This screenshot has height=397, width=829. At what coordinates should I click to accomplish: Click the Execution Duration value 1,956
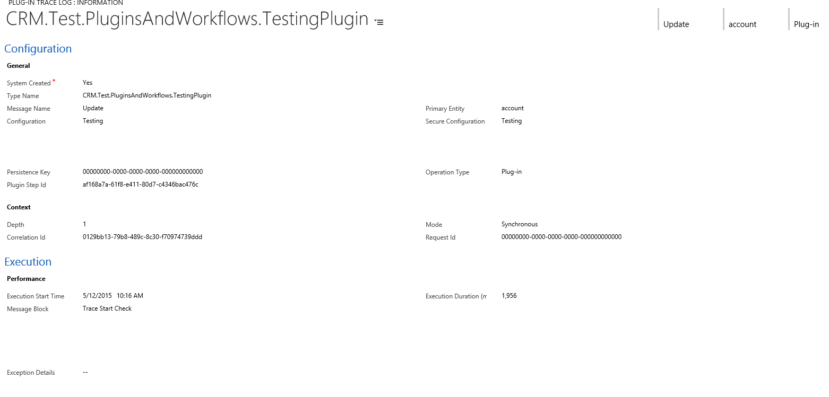point(508,296)
